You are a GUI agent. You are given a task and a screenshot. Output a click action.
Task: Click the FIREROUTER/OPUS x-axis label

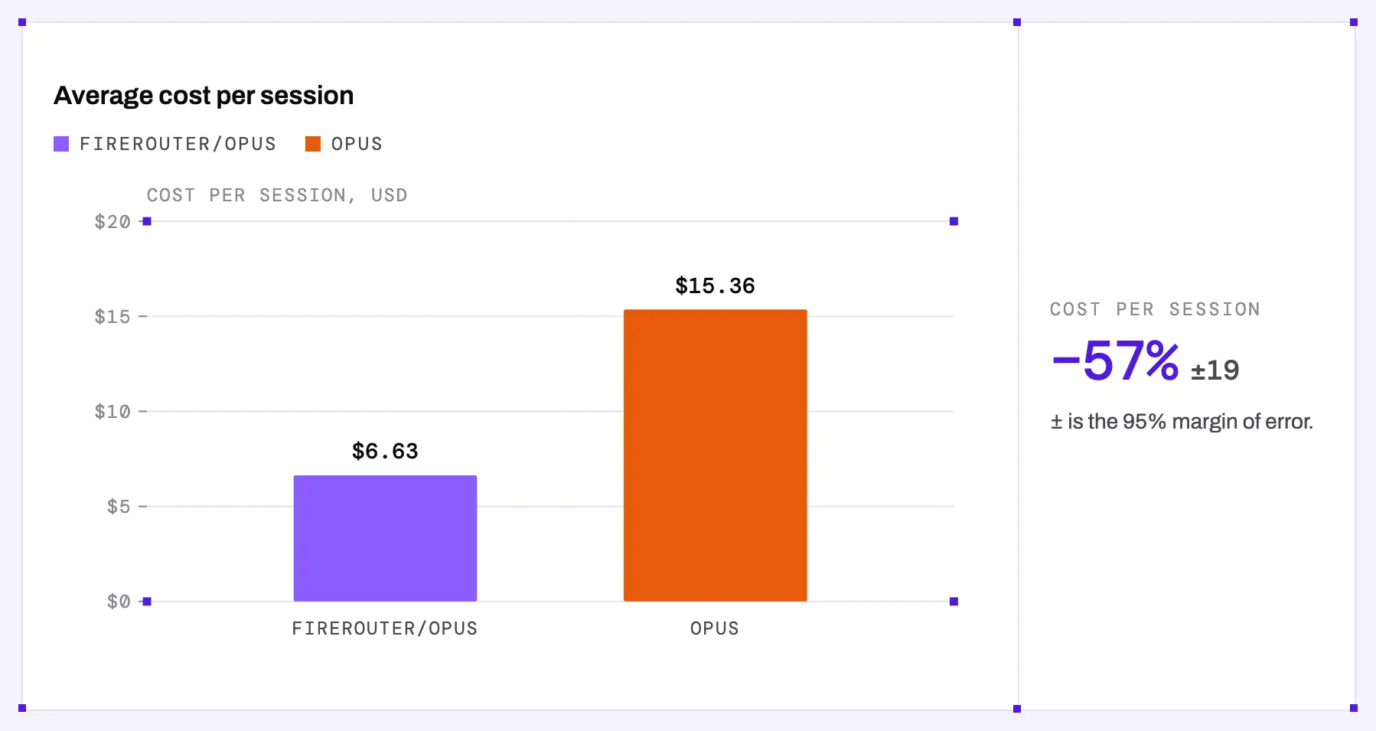[x=385, y=628]
